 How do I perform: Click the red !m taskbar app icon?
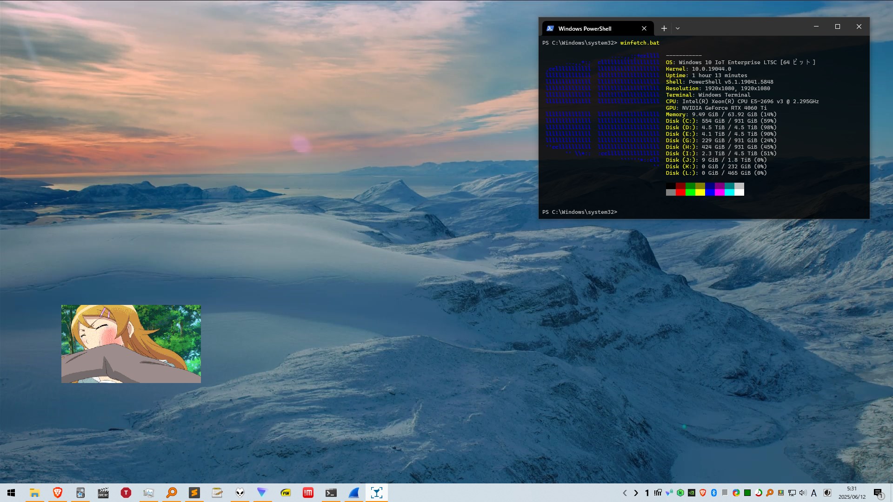[x=308, y=493]
